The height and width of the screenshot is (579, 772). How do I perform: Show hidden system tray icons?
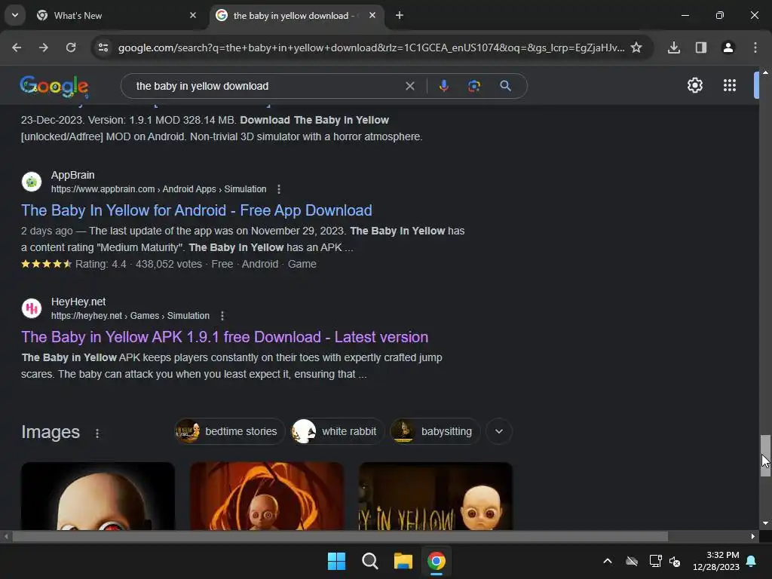click(608, 561)
